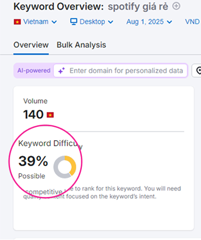Click the Volume value 140
Viewport: 201px width, 240px height.
33,114
